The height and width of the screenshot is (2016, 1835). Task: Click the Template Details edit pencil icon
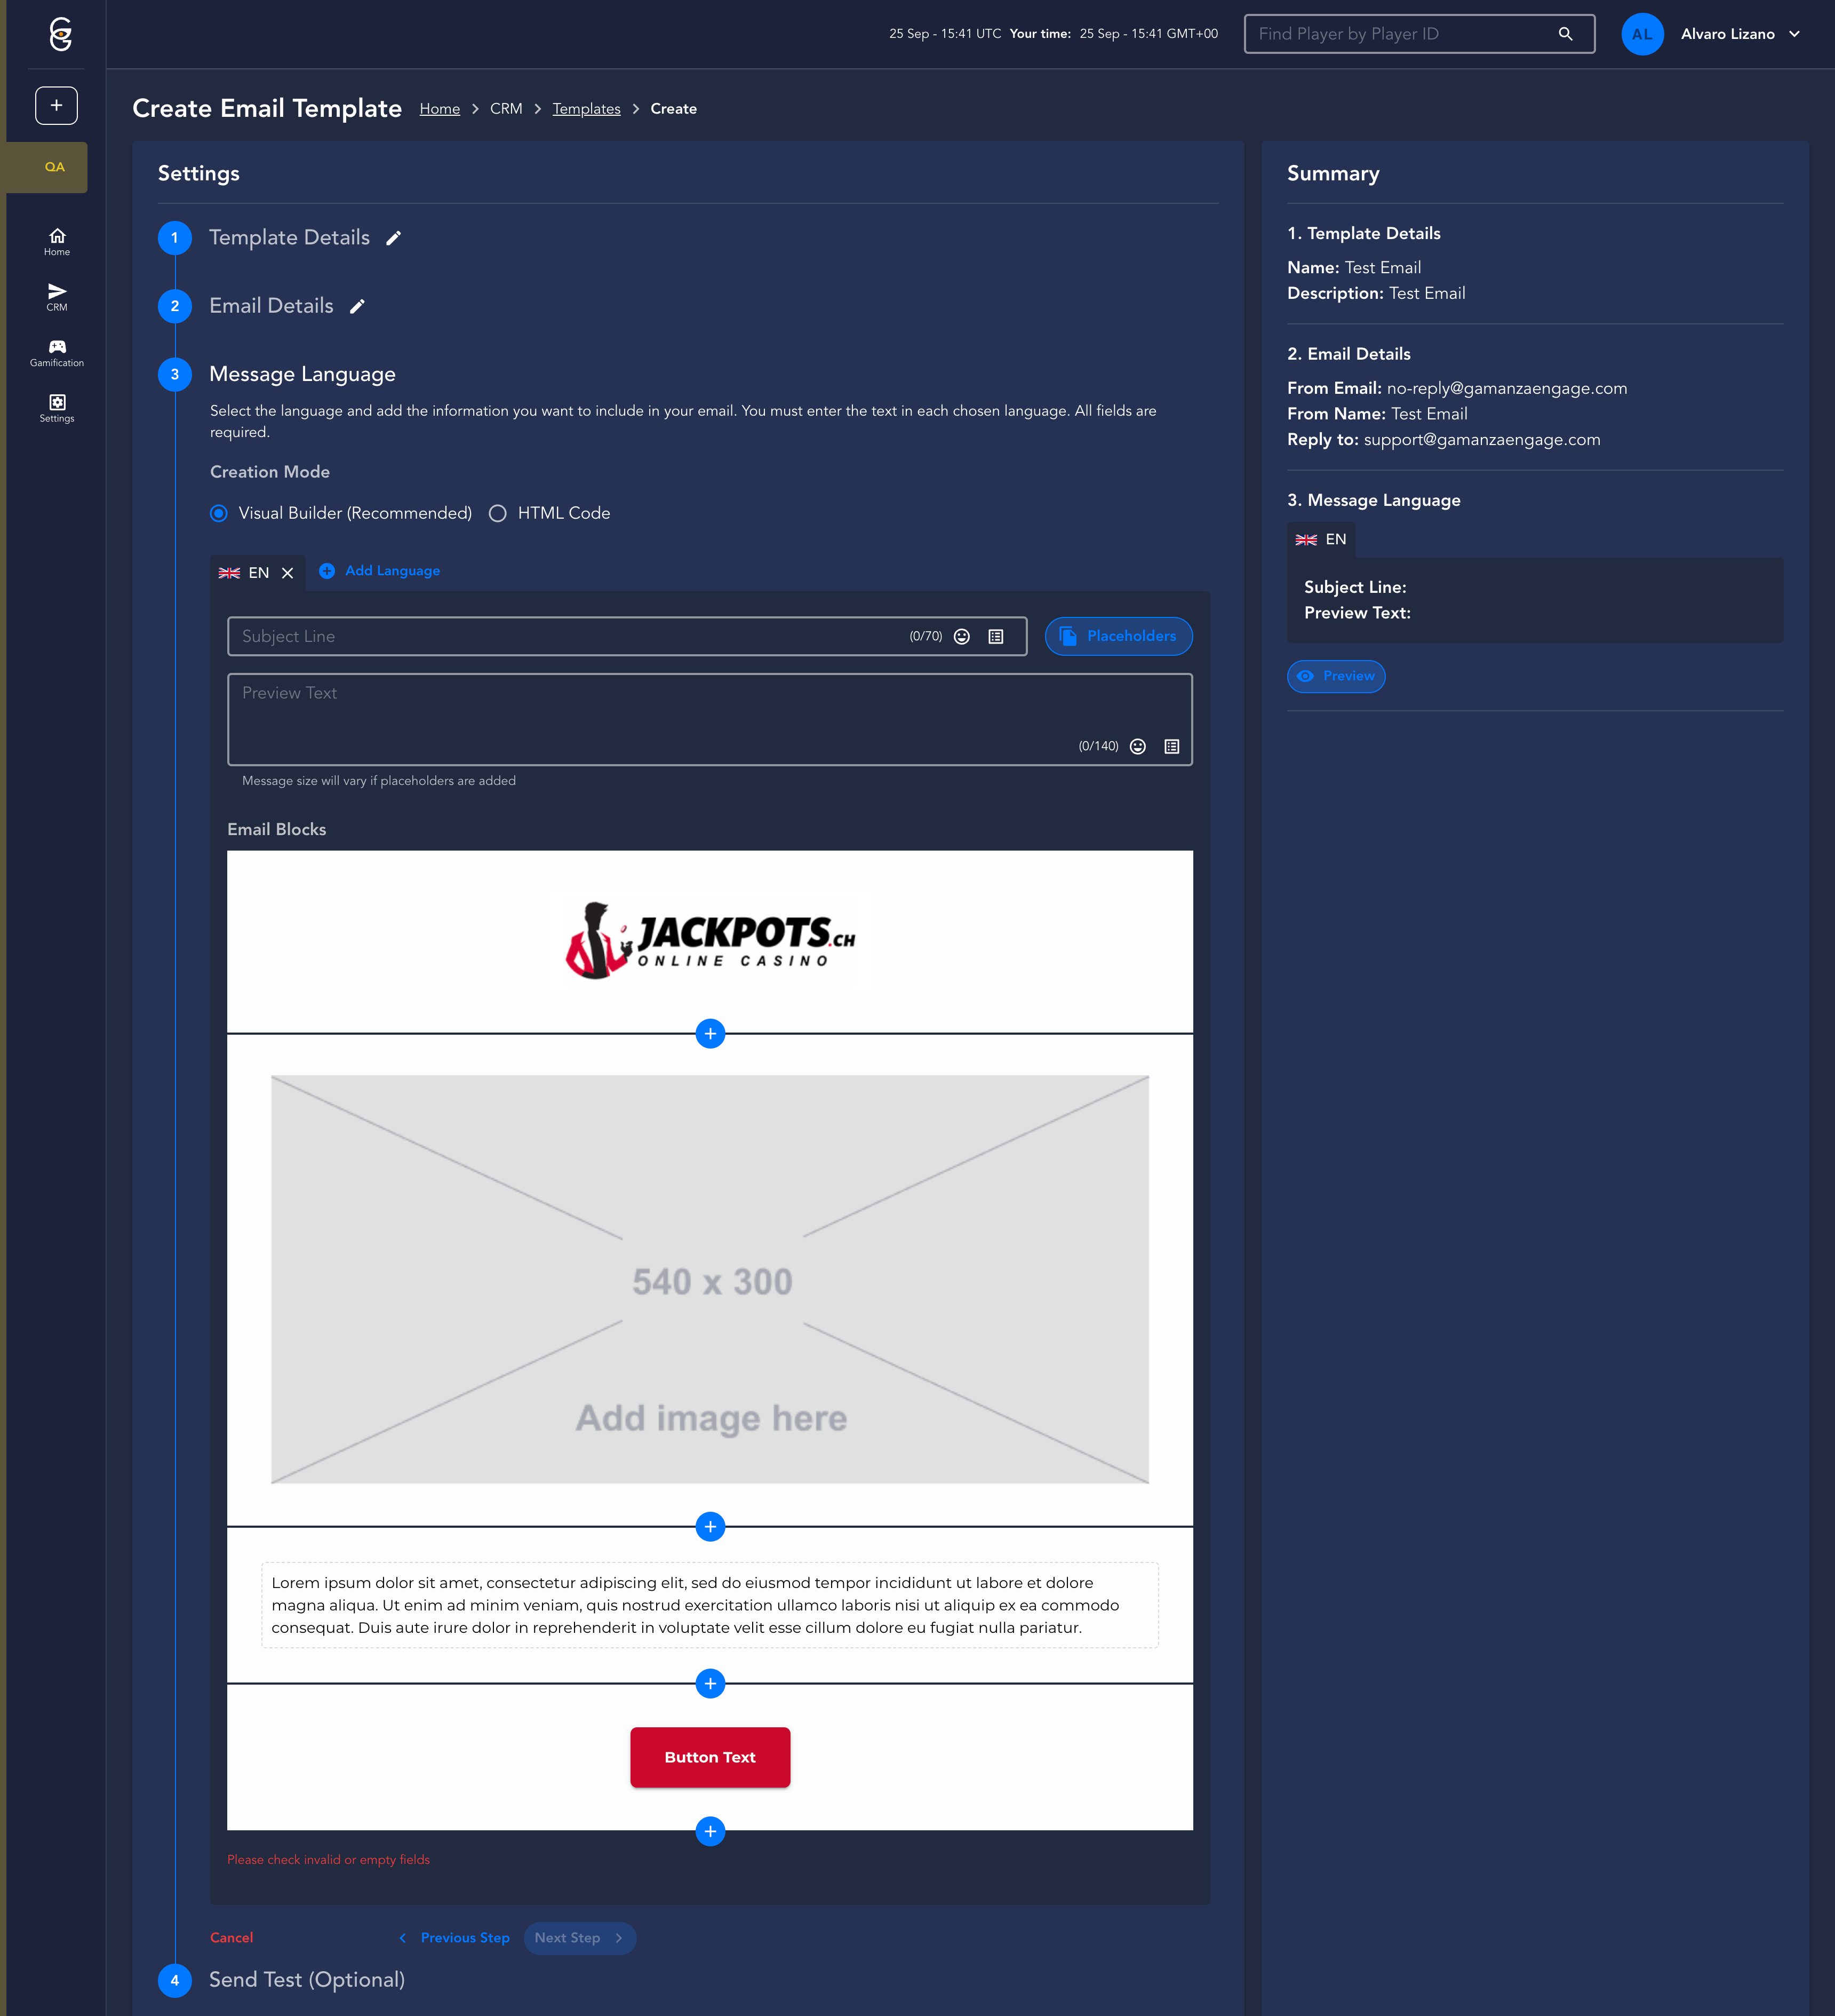pyautogui.click(x=394, y=238)
